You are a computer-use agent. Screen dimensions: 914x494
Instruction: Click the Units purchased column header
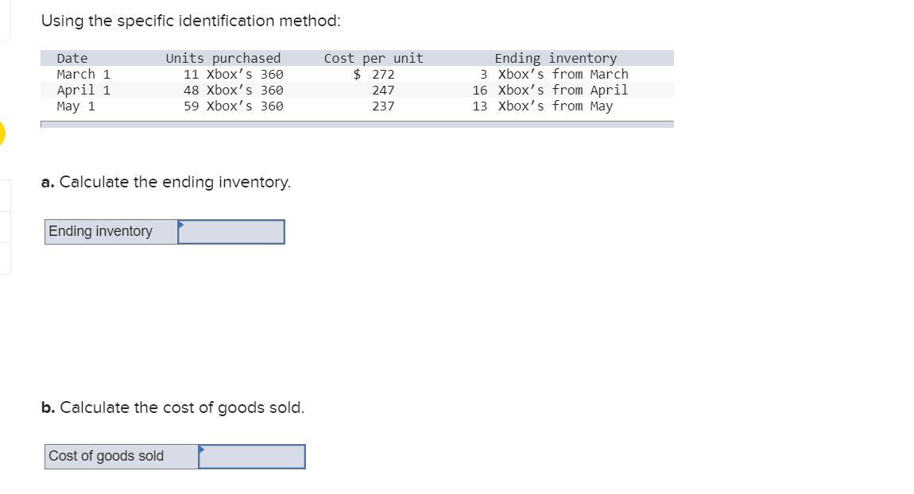223,58
